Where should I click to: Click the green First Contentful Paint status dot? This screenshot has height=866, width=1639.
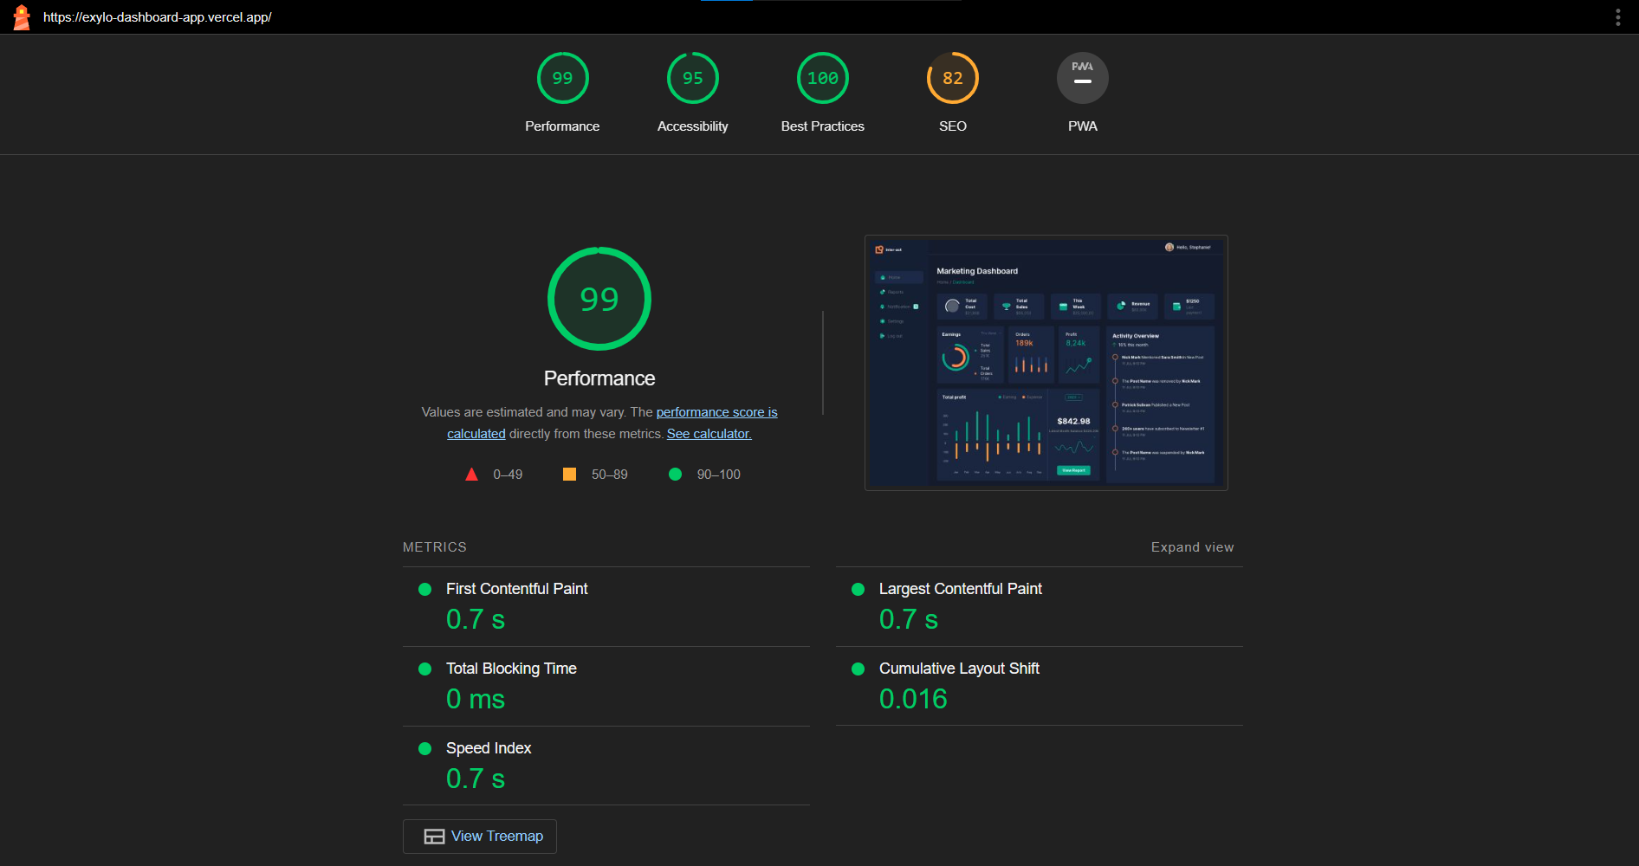(x=424, y=589)
